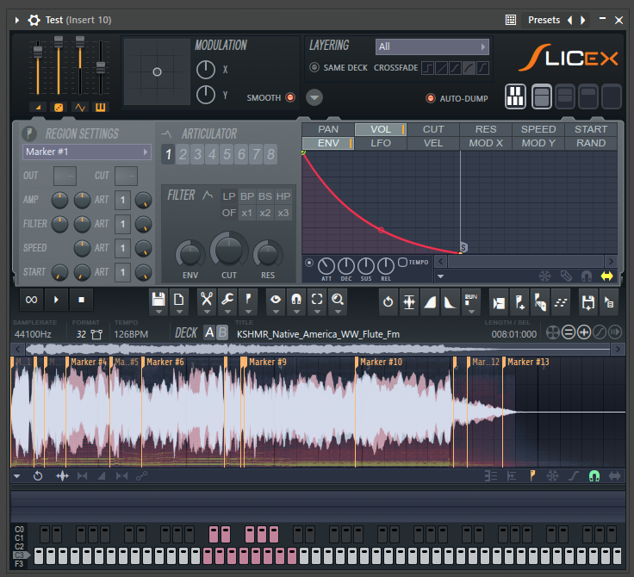
Task: Open dropdown under the scissors icon
Action: point(207,312)
